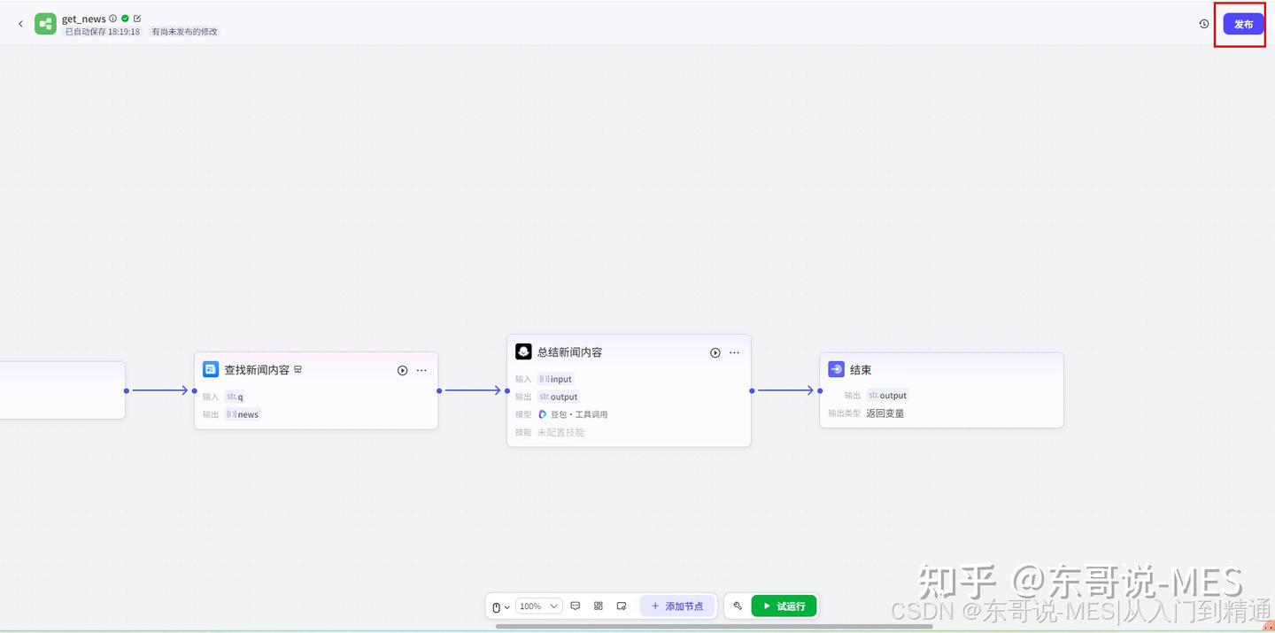Click output variable news in 查找新闻内容
Screen dimensions: 1275x633
pos(243,414)
